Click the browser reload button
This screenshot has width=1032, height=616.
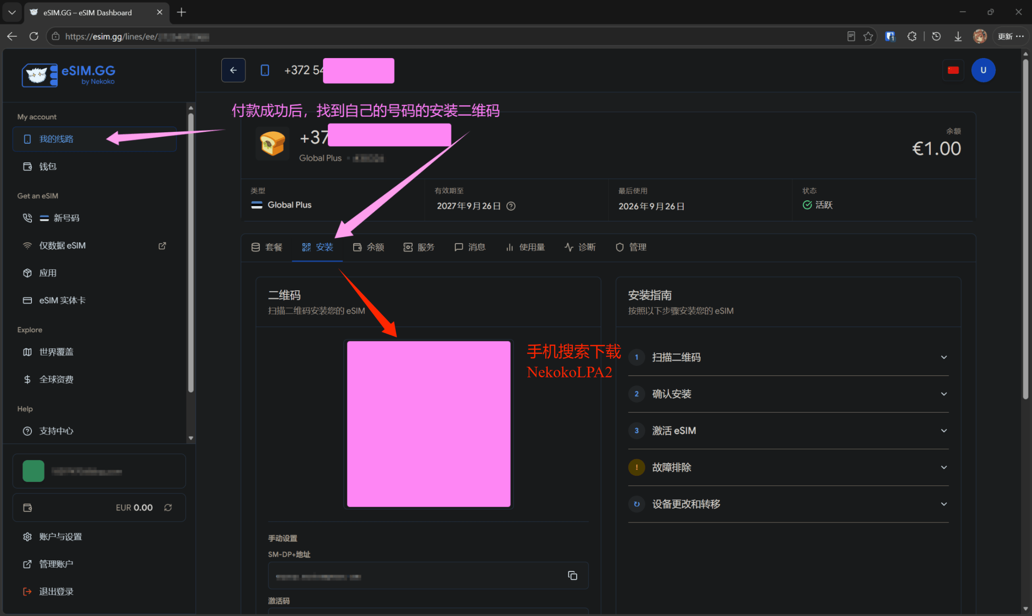click(x=34, y=37)
